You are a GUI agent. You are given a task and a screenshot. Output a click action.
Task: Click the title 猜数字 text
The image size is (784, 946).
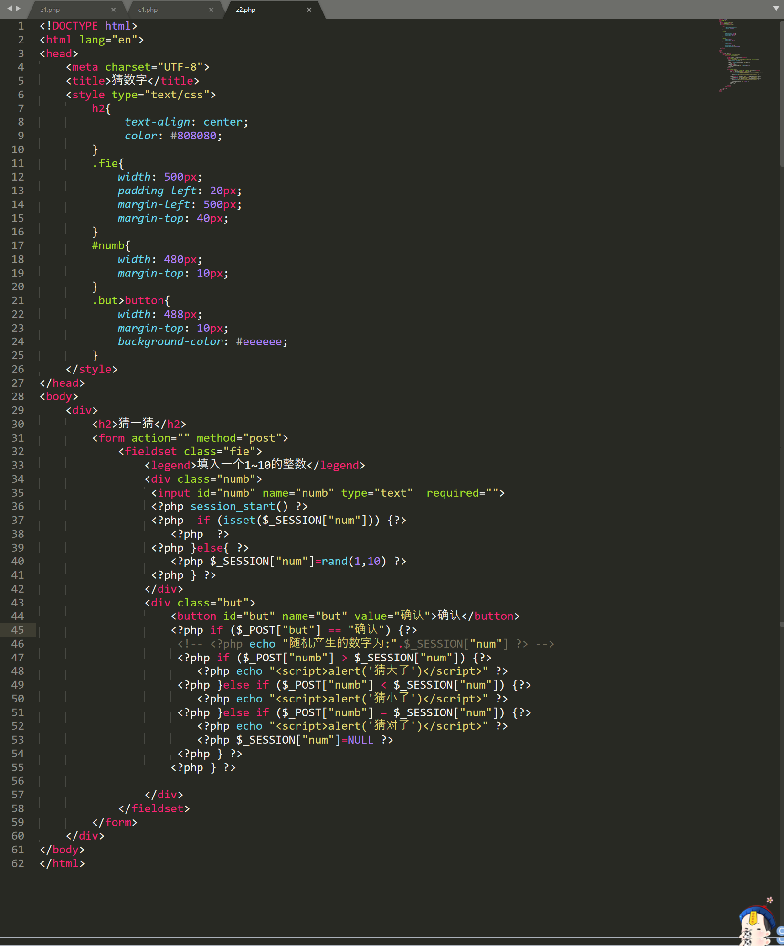129,81
